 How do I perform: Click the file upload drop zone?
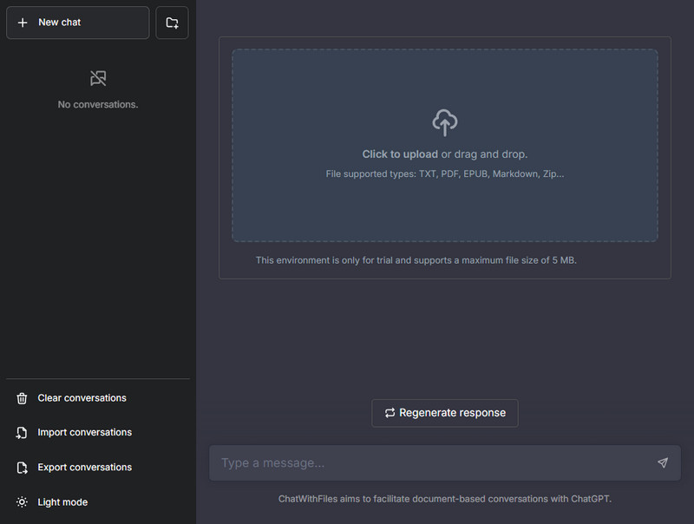coord(445,145)
